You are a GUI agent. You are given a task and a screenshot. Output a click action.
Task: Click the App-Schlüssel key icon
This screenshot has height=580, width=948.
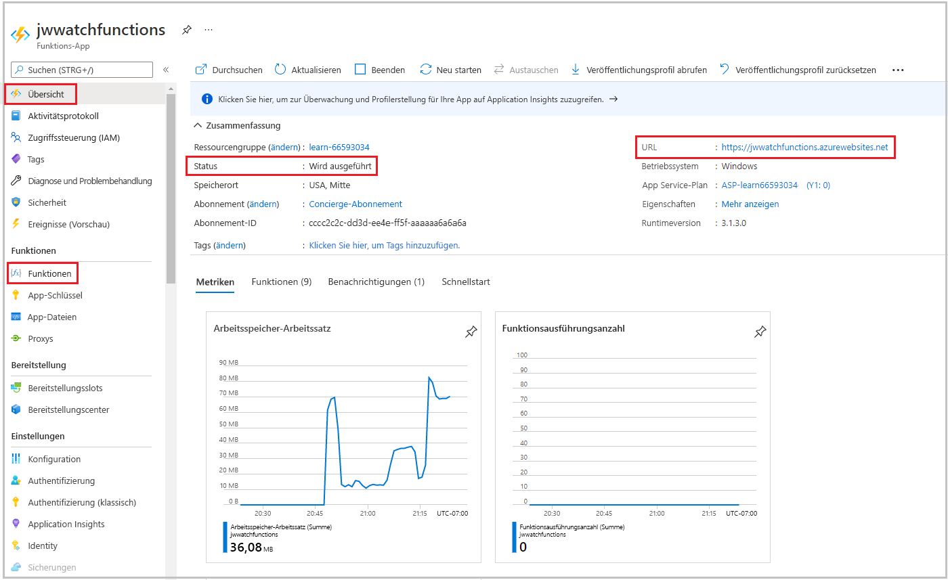pos(16,295)
